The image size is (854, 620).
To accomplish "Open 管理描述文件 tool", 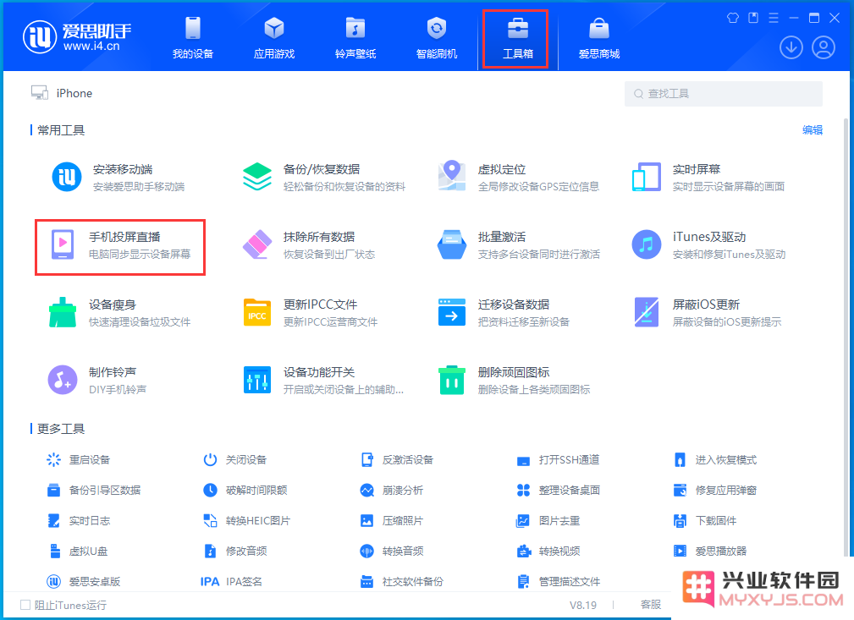I will [x=559, y=582].
